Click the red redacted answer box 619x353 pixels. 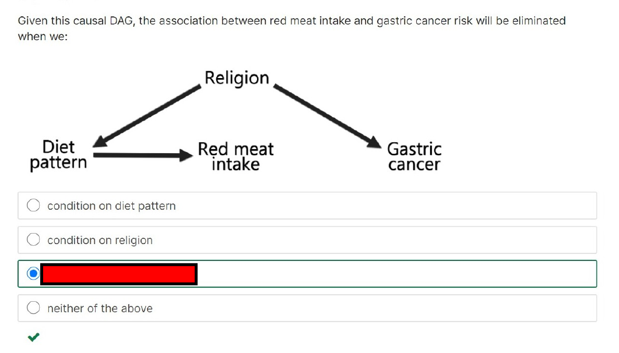click(119, 274)
